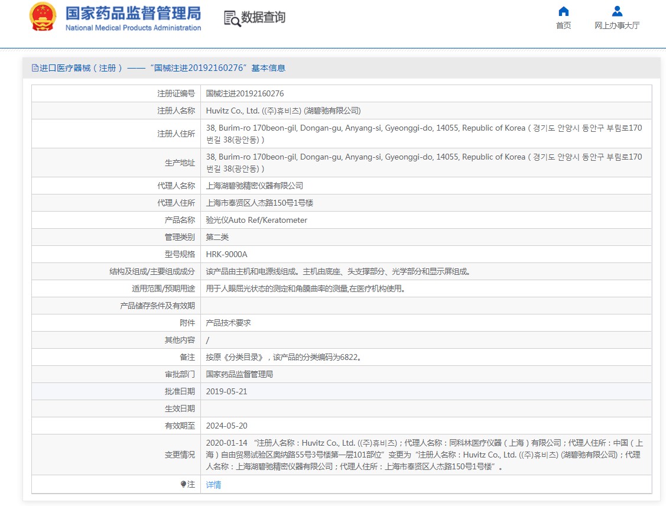Click the 有效期至 row label

180,426
